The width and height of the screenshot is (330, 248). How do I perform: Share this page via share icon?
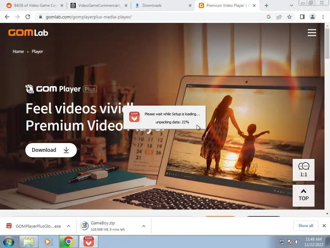coord(279,17)
